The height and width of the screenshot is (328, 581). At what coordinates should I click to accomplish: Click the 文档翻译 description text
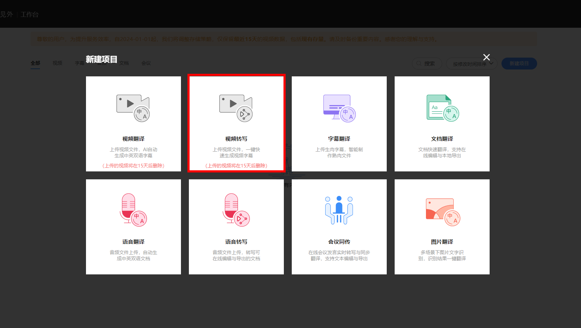pyautogui.click(x=442, y=152)
